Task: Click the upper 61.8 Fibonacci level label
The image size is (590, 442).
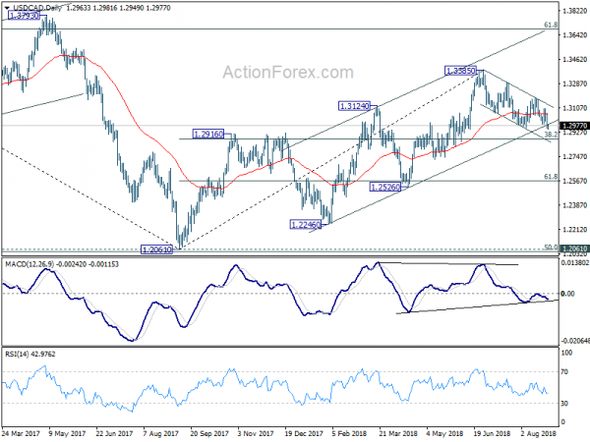Action: 551,25
